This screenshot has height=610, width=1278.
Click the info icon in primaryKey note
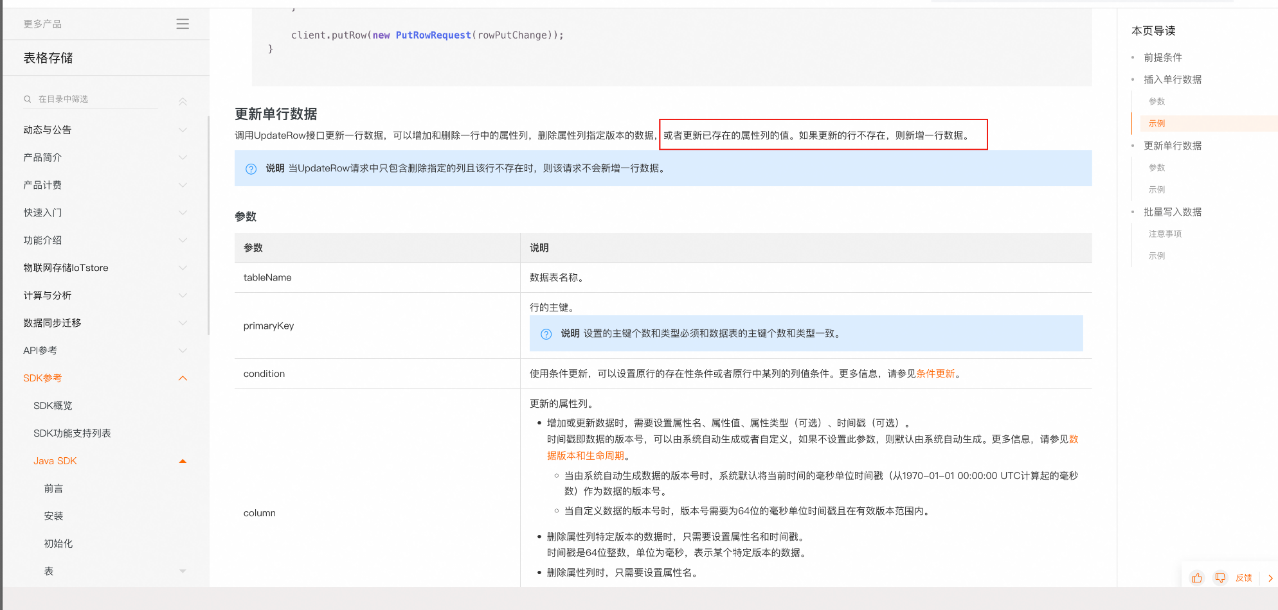tap(546, 334)
